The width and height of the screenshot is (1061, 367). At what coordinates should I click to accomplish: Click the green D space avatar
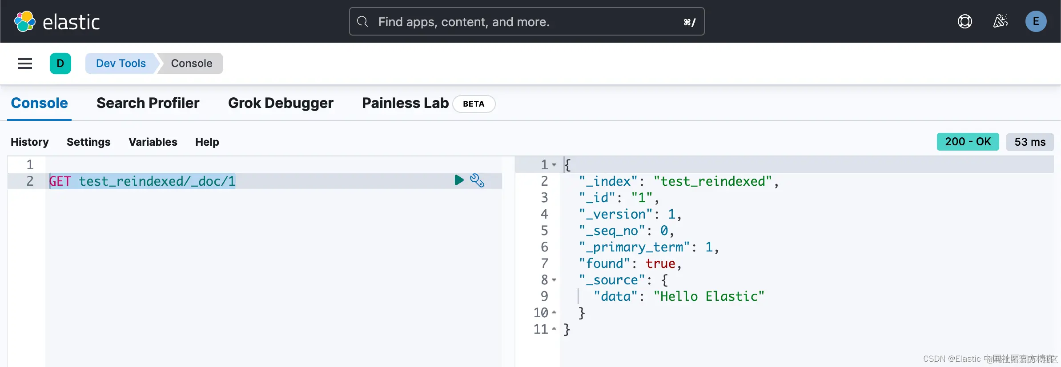(60, 64)
